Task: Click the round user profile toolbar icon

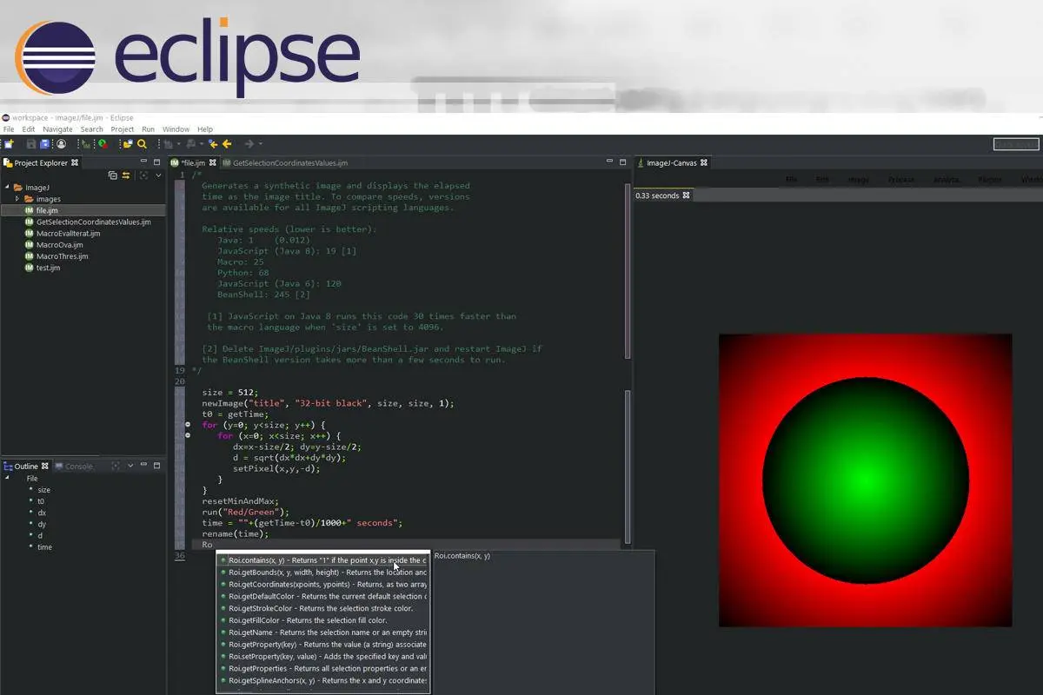Action: 61,143
